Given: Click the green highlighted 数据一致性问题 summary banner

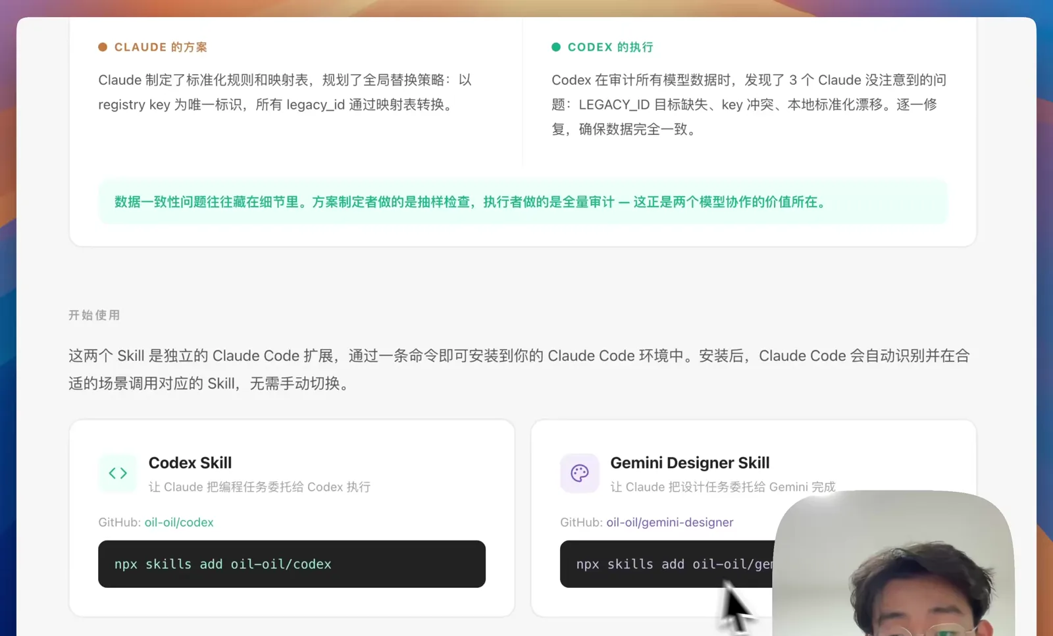Looking at the screenshot, I should click(x=523, y=202).
